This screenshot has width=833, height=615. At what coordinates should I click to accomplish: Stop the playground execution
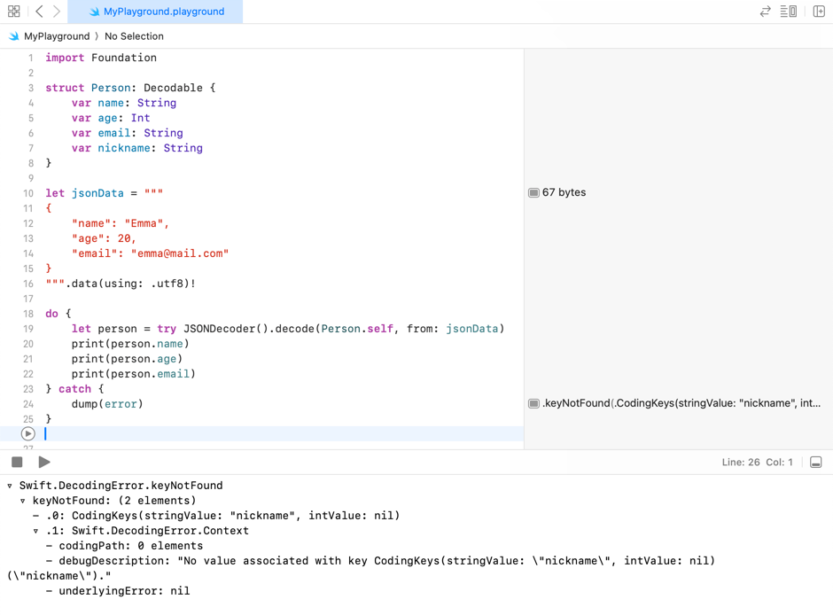pos(17,462)
